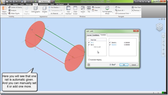Toggle iMate Glyphs display
The image size is (168, 95).
[x=14, y=13]
